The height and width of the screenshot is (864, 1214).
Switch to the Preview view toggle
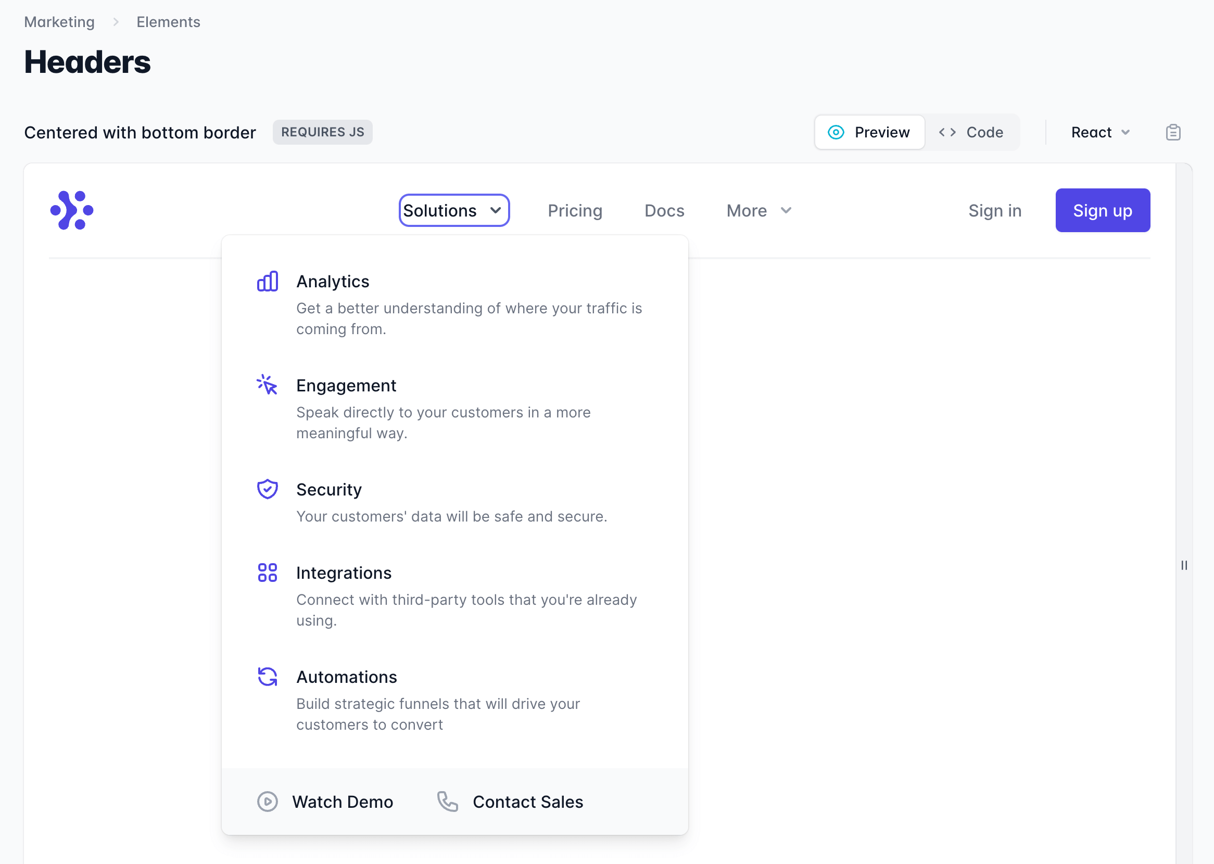click(869, 133)
